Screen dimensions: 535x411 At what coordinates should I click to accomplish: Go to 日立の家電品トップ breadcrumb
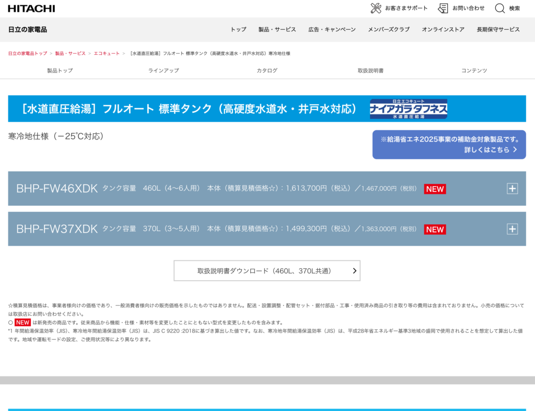tap(27, 53)
